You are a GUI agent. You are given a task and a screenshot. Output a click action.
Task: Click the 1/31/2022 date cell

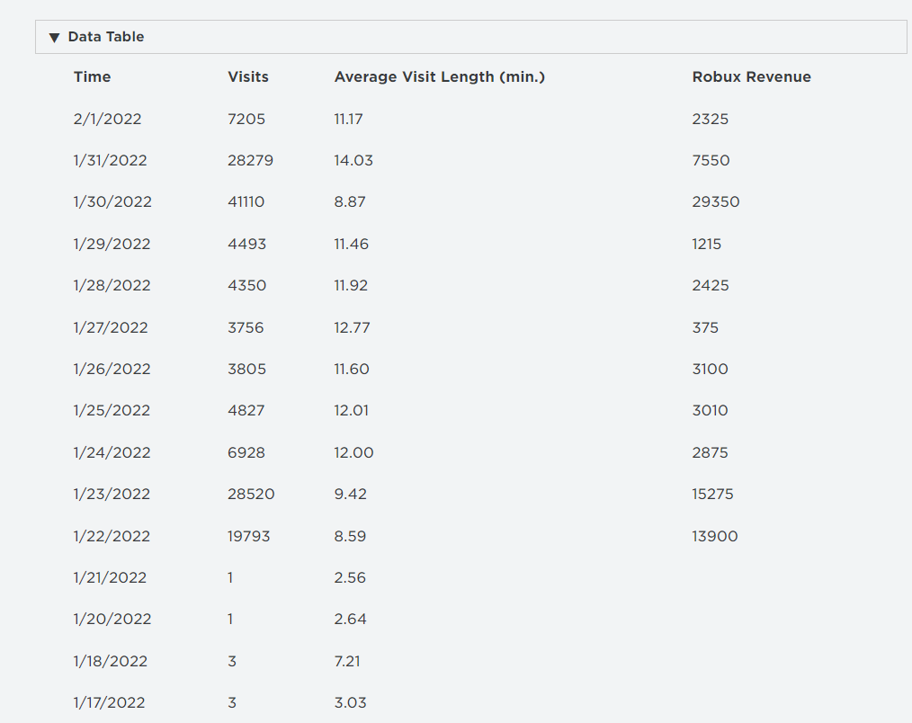(110, 161)
